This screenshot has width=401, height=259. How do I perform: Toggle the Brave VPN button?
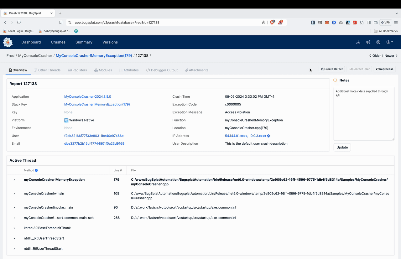tap(386, 23)
